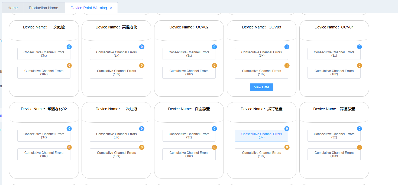Click blue count badge on 插钉组盘 card

pyautogui.click(x=287, y=129)
